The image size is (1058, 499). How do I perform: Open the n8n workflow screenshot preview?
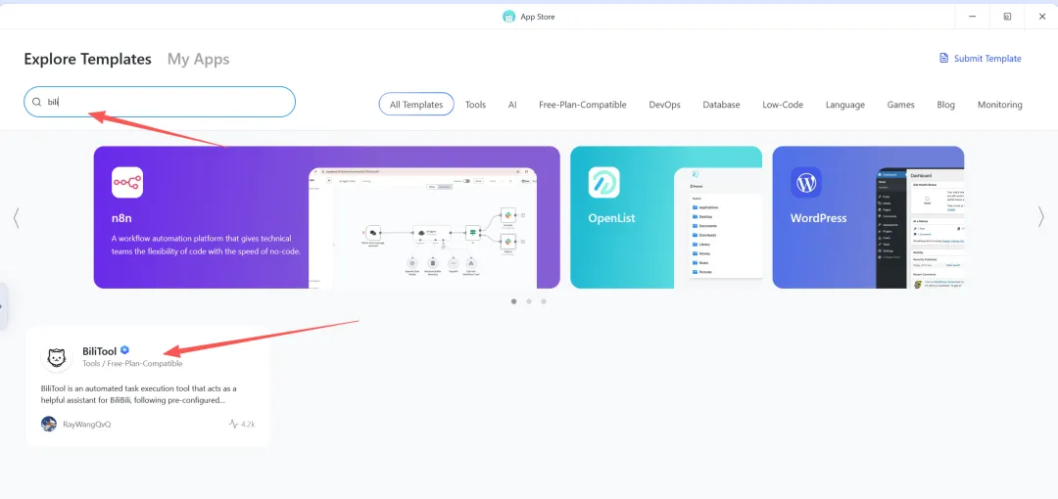[x=422, y=228]
